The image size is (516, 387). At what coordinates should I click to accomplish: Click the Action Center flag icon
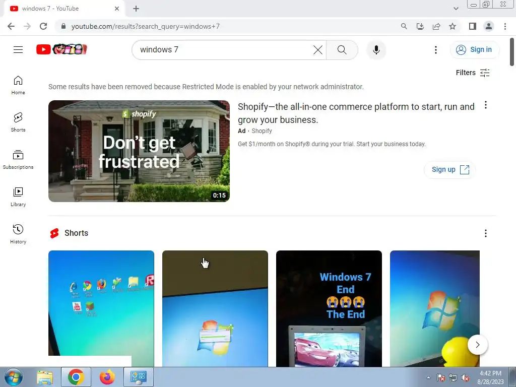pyautogui.click(x=441, y=378)
